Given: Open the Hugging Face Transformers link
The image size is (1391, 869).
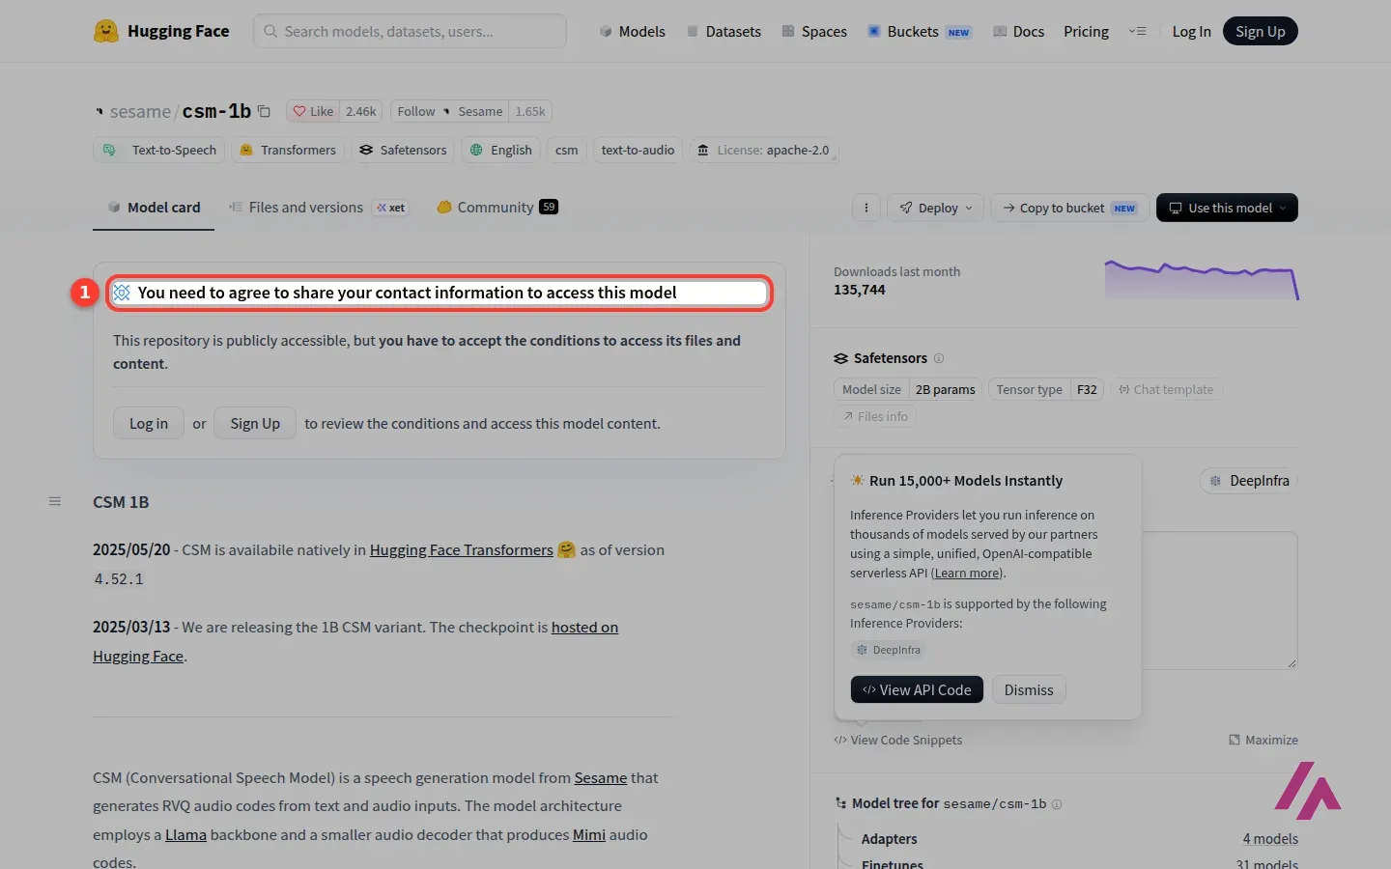Looking at the screenshot, I should click(462, 549).
